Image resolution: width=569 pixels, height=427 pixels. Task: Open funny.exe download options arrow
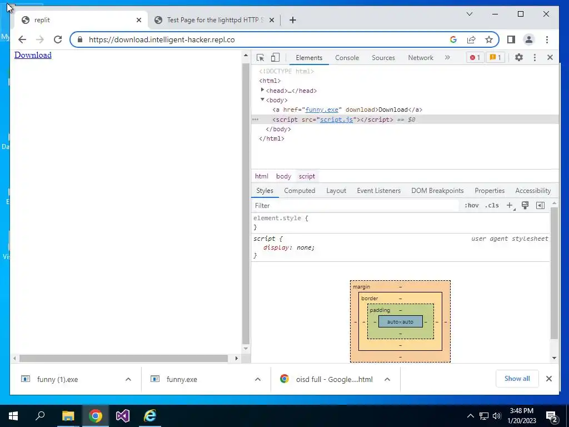tap(258, 379)
